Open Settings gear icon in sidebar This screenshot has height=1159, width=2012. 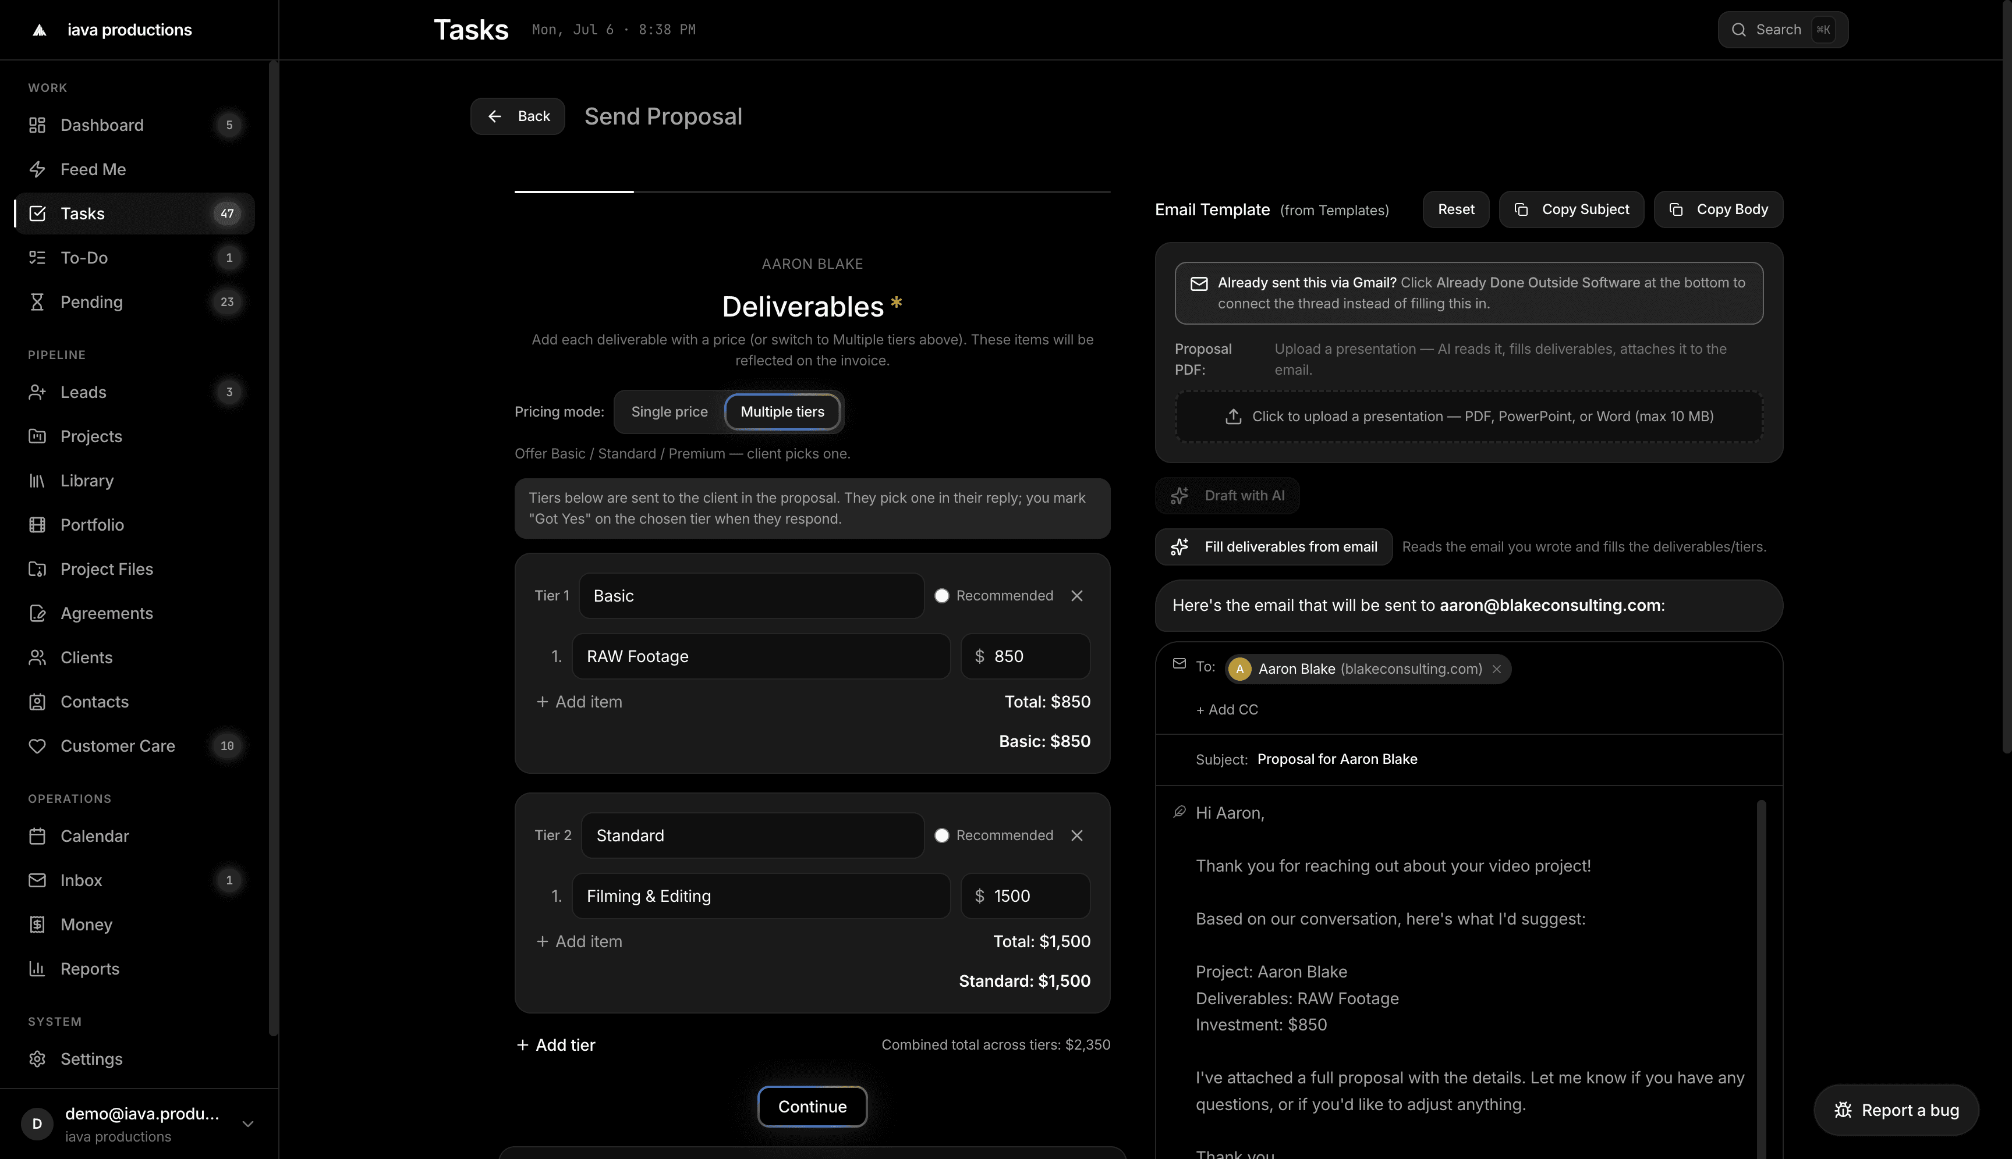pyautogui.click(x=37, y=1059)
